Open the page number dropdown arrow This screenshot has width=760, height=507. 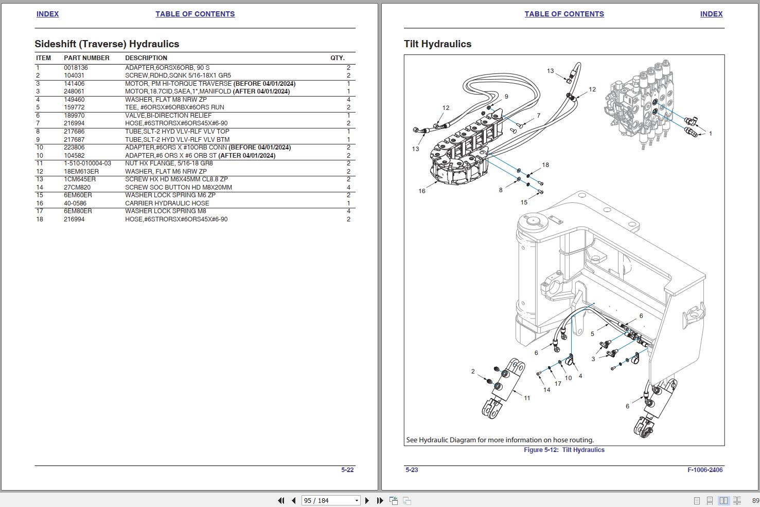click(357, 500)
